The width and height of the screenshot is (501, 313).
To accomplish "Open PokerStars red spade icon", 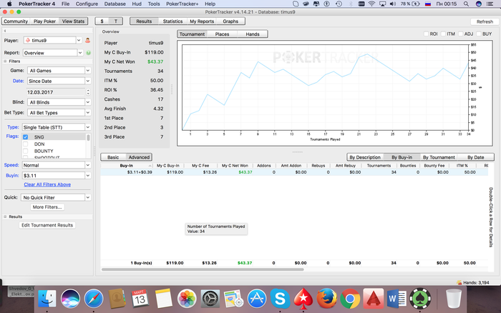I will (x=303, y=299).
